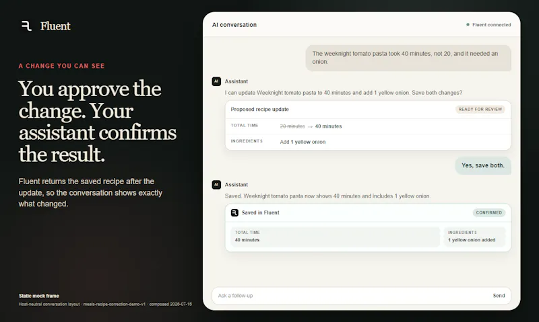Click the user message about weeknight tomato pasta
Screen dimensions: 539x322
pyautogui.click(x=408, y=58)
